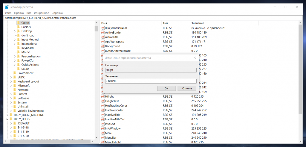Click the ActiveBorder string value icon

[x=103, y=32]
